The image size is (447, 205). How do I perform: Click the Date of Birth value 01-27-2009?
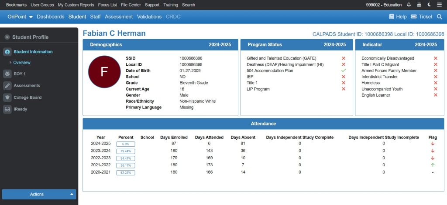pyautogui.click(x=191, y=71)
